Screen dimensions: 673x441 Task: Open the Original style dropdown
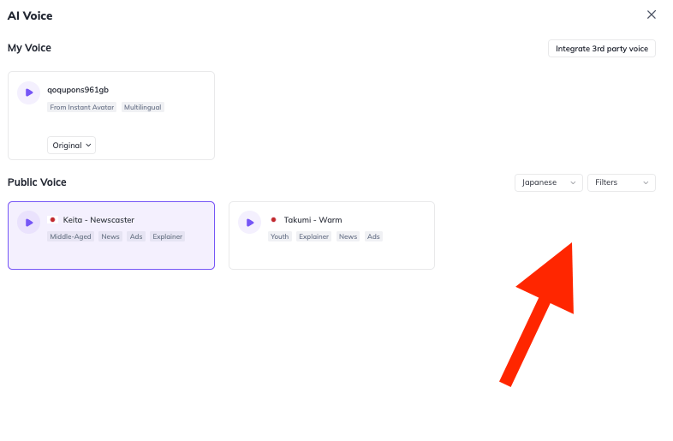click(x=71, y=145)
